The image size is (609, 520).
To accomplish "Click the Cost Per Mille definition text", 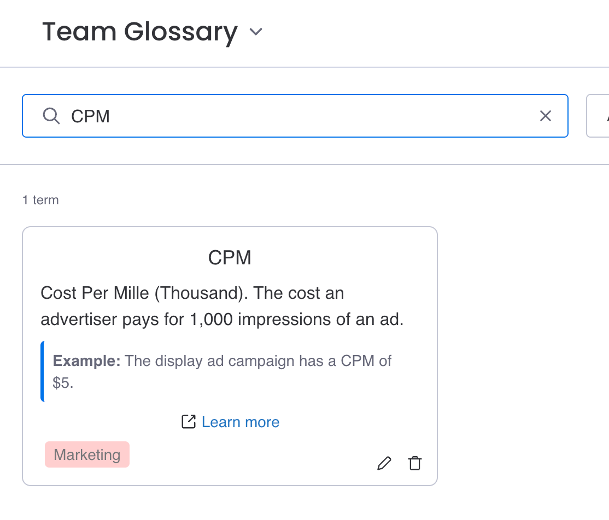I will click(x=192, y=293).
